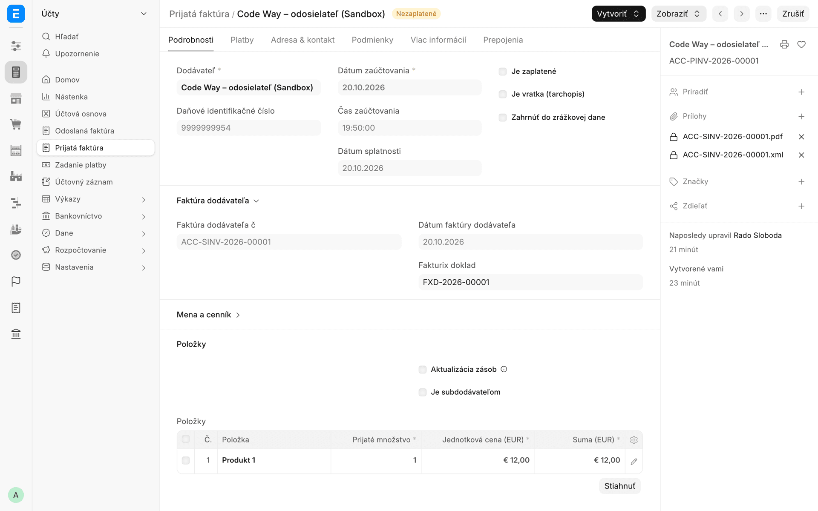This screenshot has height=511, width=818.
Task: Open the flag icon in the left rail
Action: 16,281
